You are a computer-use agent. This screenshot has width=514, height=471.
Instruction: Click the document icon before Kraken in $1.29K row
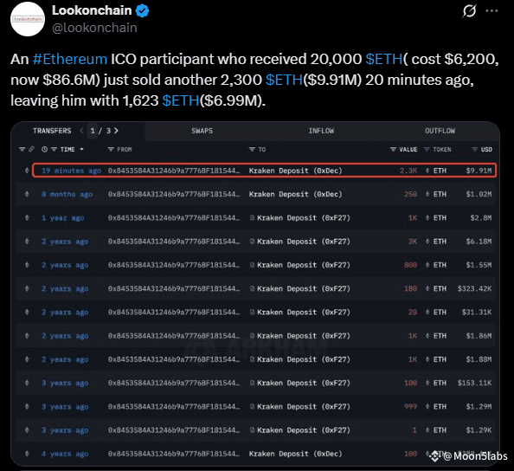[252, 430]
